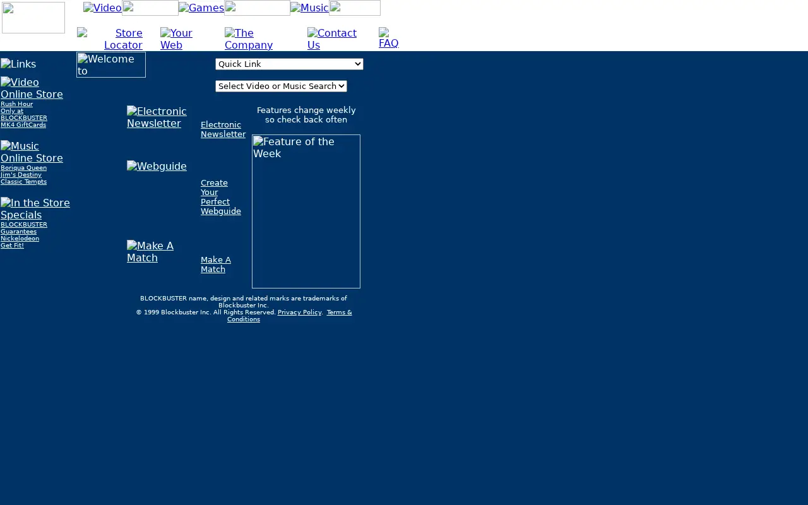Open Music Online Store image link

(32, 152)
